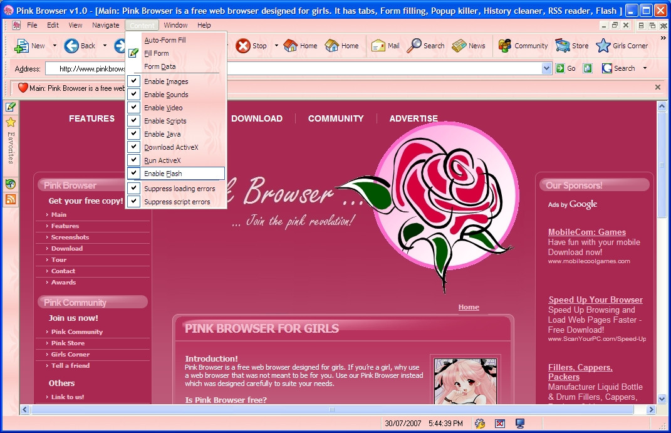Click the Search magnifier icon in the toolbar
Viewport: 671px width, 433px height.
414,46
